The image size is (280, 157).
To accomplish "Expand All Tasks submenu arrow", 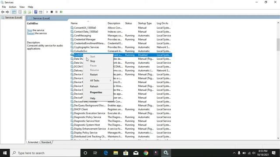I will click(x=110, y=80).
